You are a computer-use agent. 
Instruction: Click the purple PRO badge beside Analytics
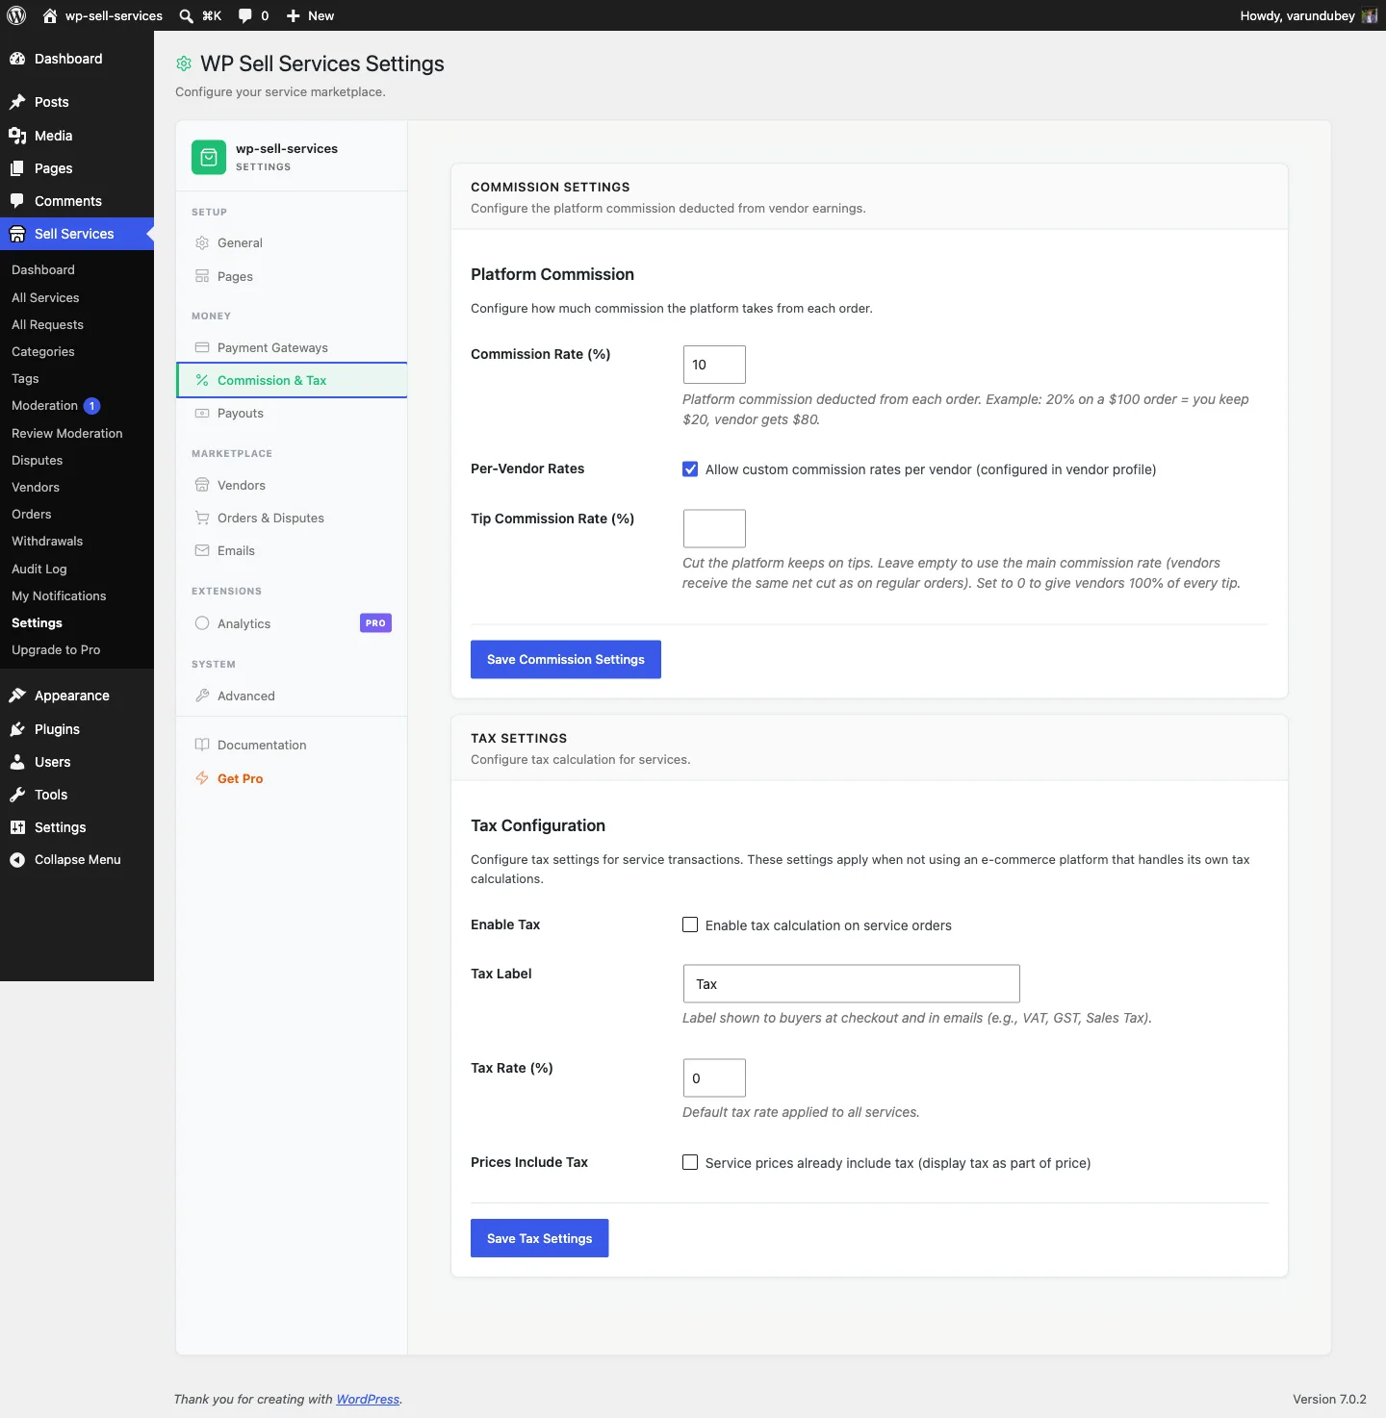click(x=375, y=623)
